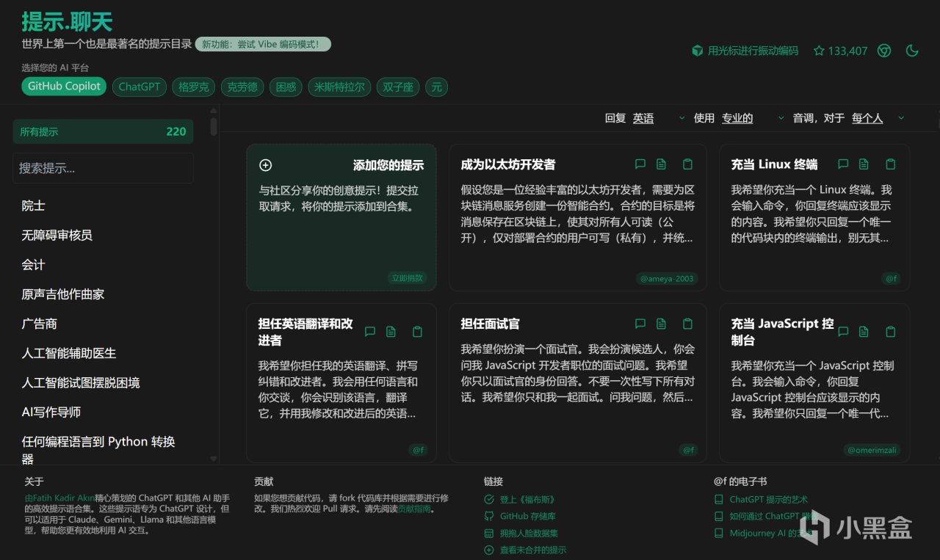Focus the 搜索提示 search field

103,168
